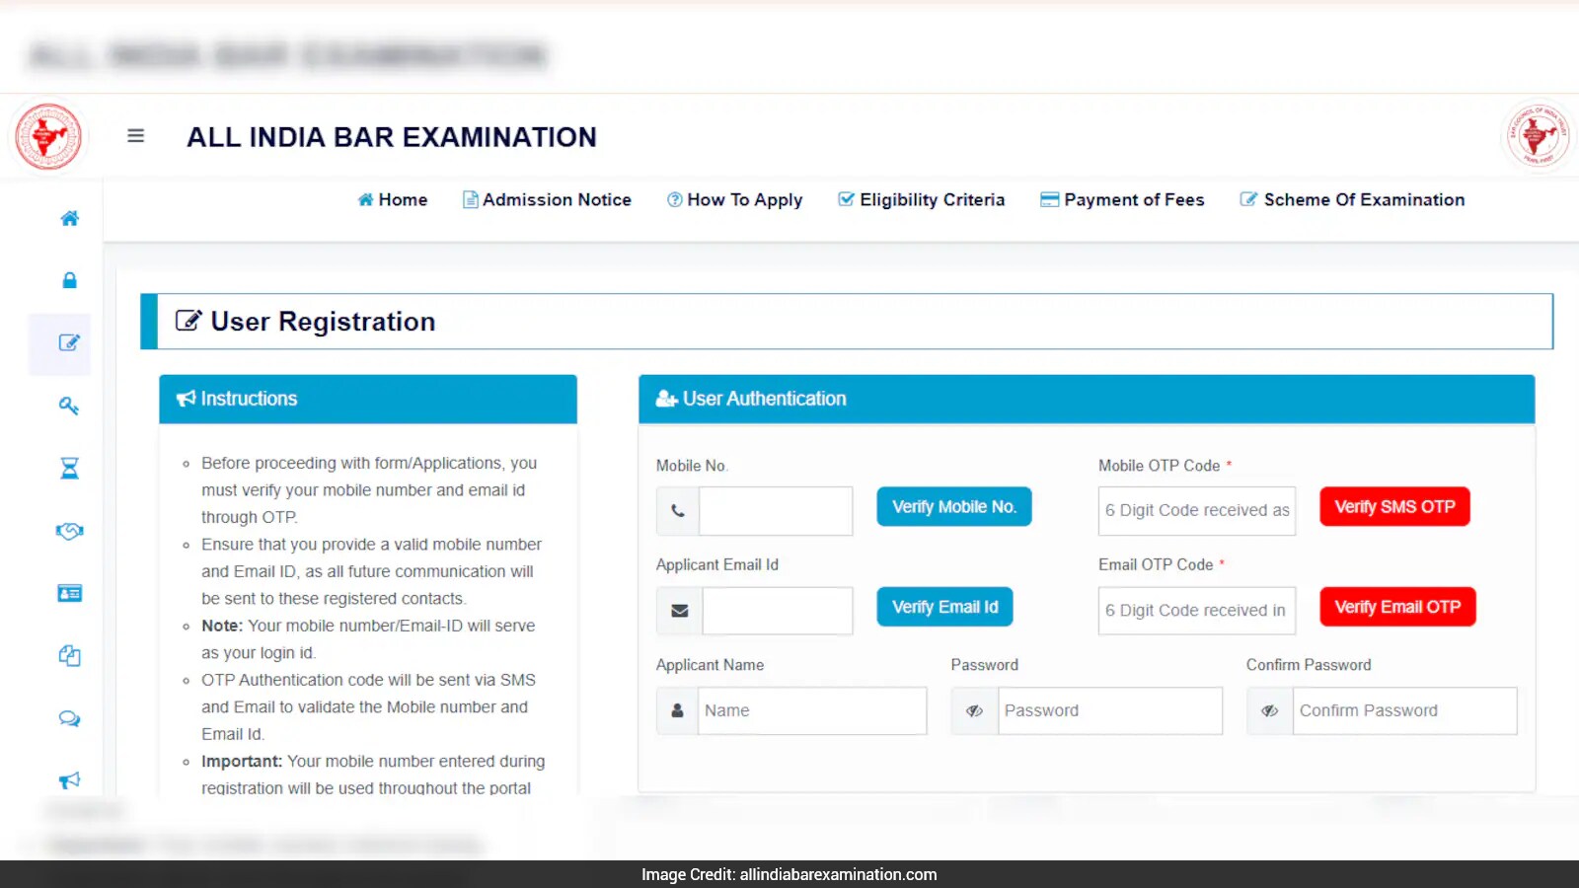
Task: Click the megaphone icon in left sidebar
Action: [x=69, y=780]
